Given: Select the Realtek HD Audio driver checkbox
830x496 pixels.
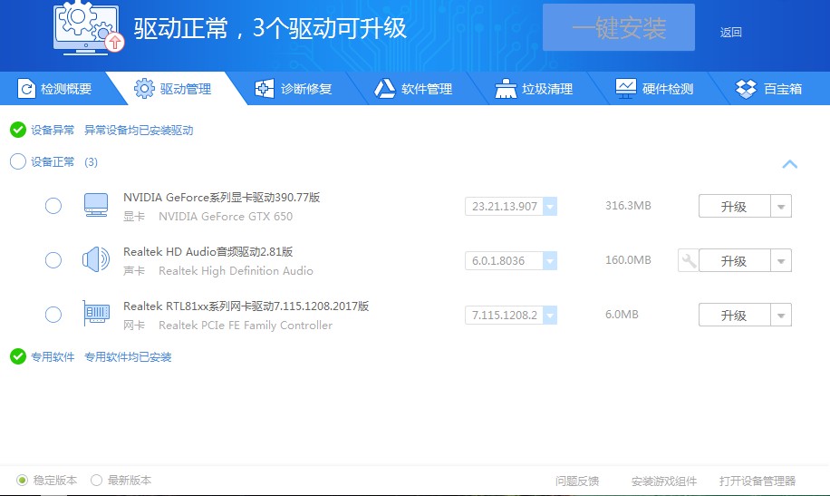Looking at the screenshot, I should (53, 260).
